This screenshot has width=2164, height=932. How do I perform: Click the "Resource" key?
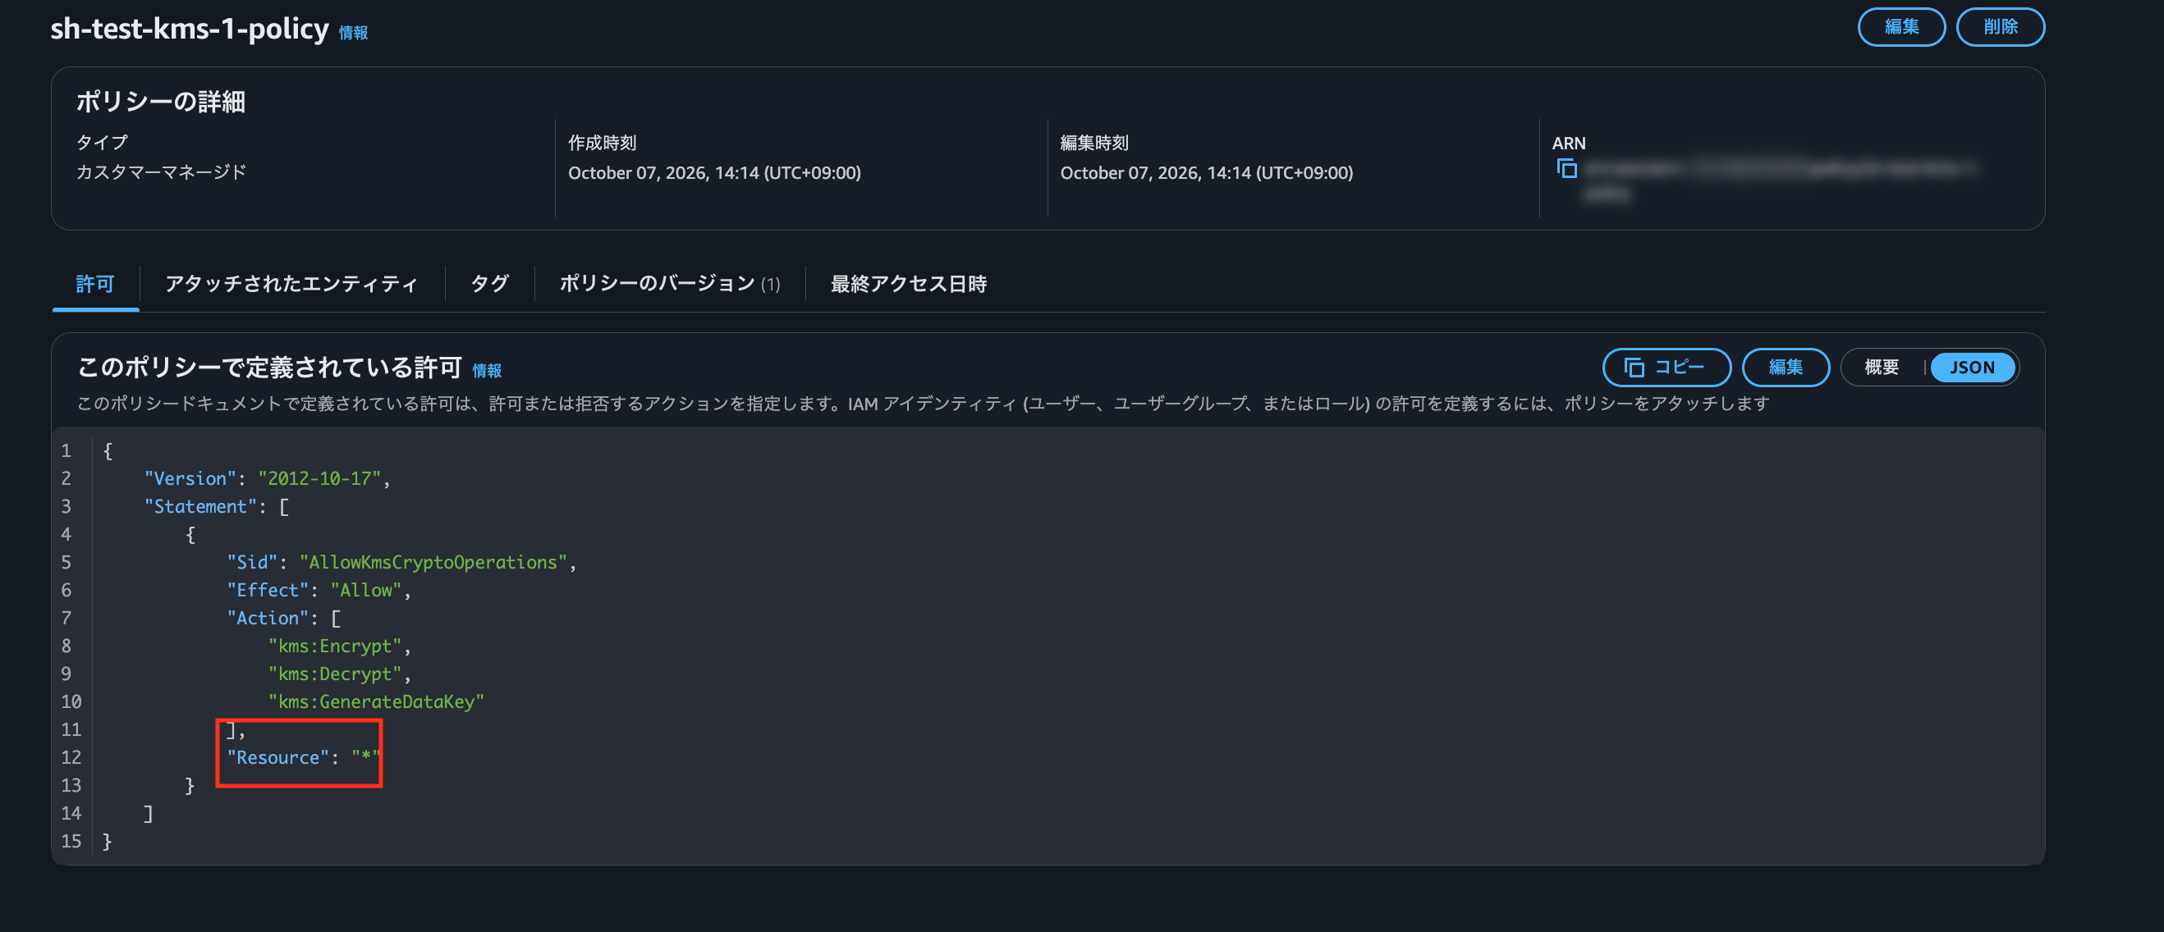(x=278, y=757)
